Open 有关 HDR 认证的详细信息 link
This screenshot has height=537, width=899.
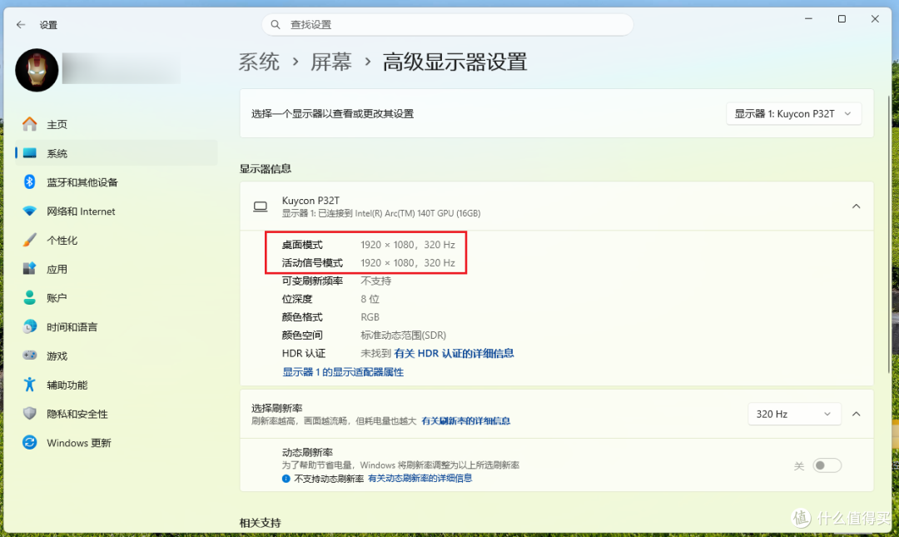click(x=454, y=353)
